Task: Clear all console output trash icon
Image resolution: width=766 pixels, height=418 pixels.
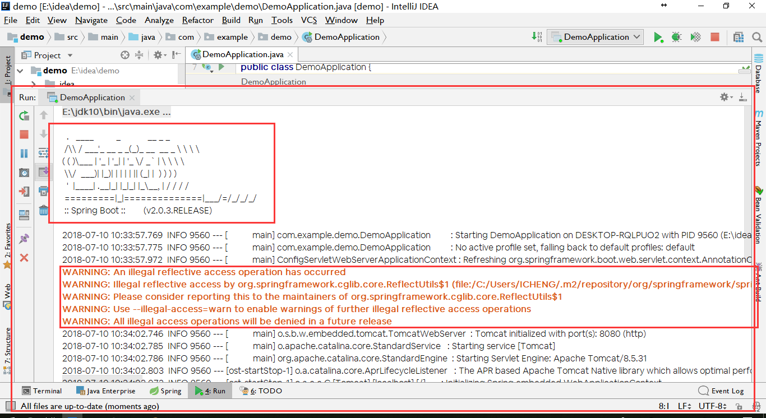Action: point(44,211)
